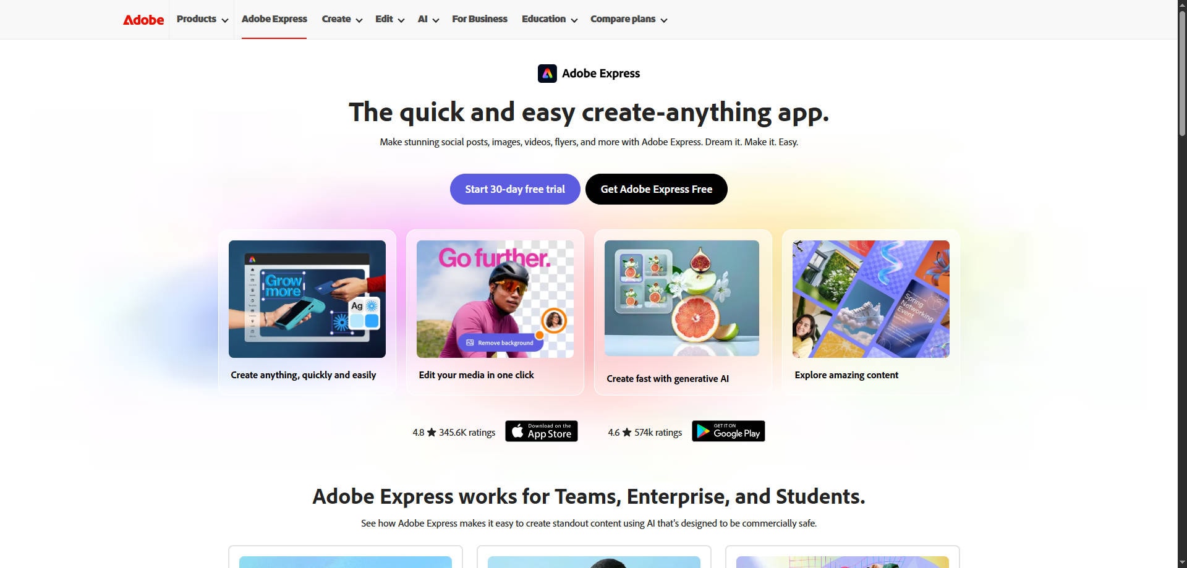Expand the Create dropdown menu
The image size is (1187, 568).
coord(342,19)
